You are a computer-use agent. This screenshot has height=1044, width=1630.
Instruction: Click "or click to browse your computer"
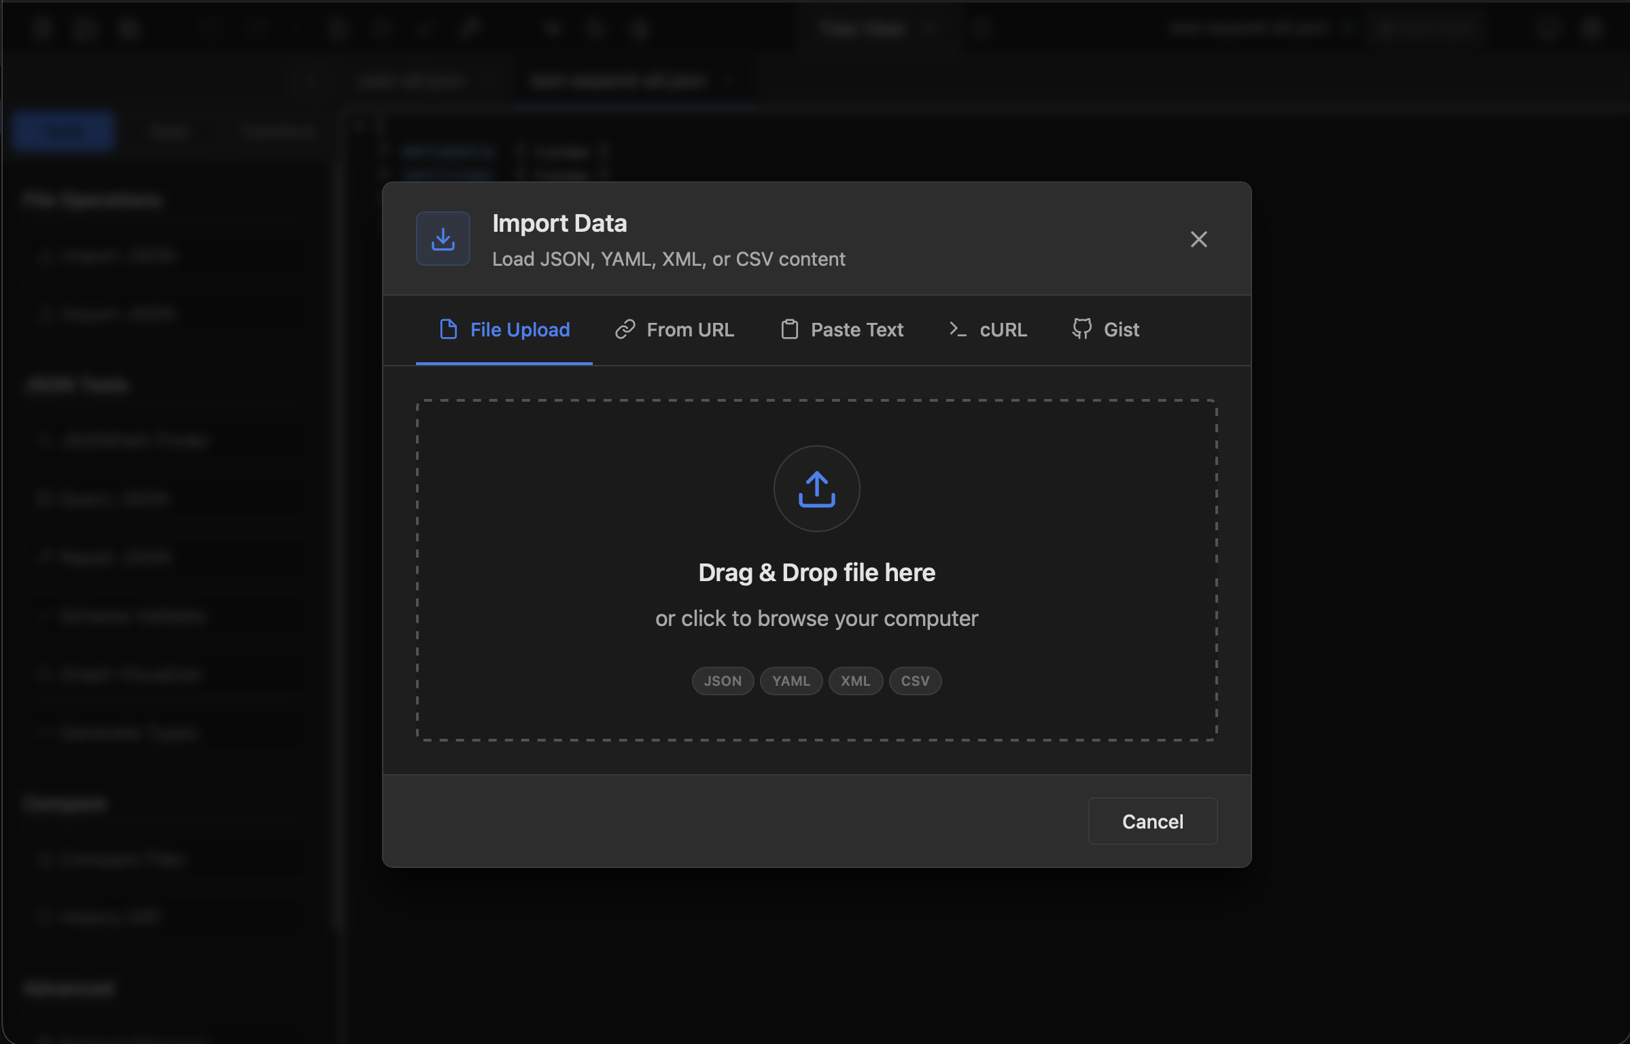tap(816, 618)
